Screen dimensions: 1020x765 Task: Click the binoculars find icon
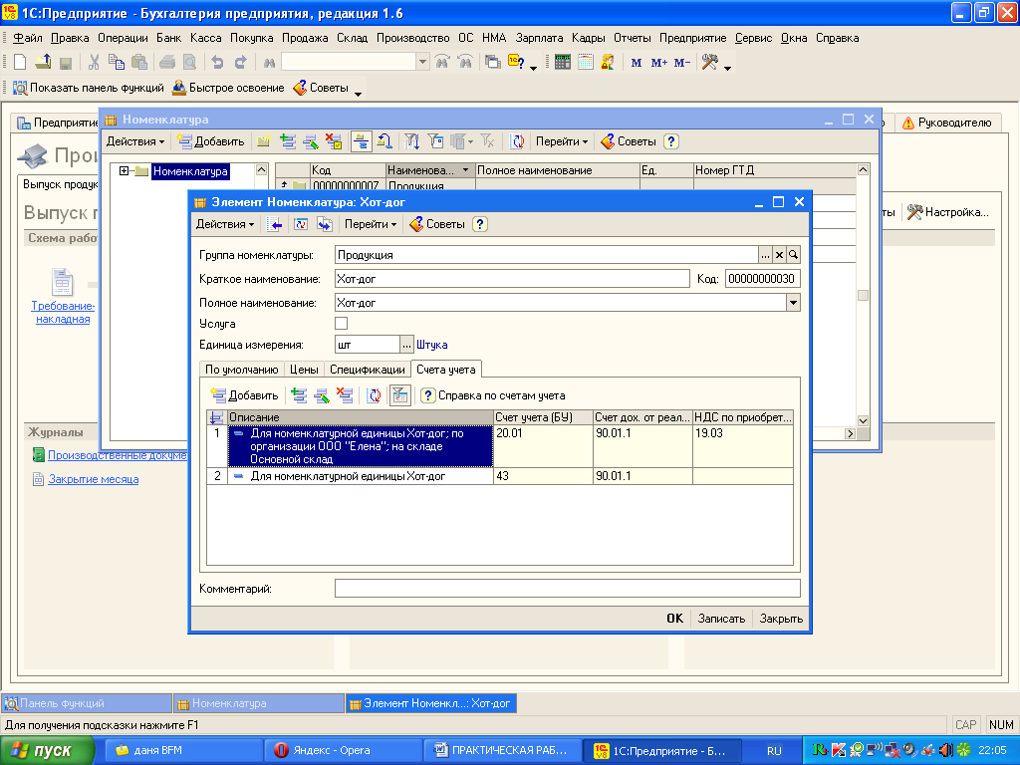269,63
